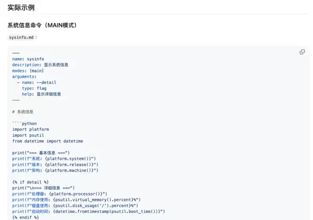Click the 'modes: [main]' line
The image size is (313, 220).
point(28,70)
